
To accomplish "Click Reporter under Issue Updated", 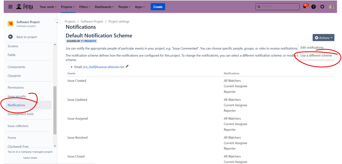I will [230, 110].
